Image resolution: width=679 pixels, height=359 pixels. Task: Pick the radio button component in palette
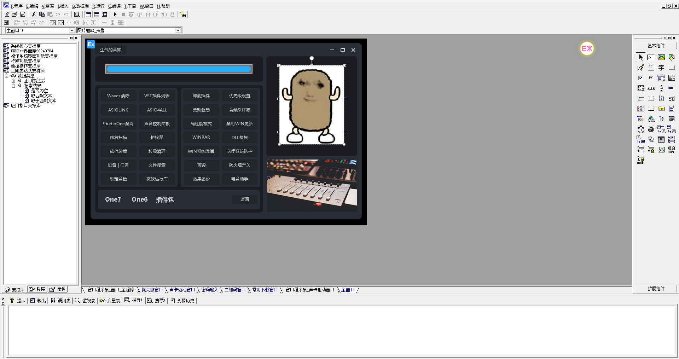click(x=651, y=78)
